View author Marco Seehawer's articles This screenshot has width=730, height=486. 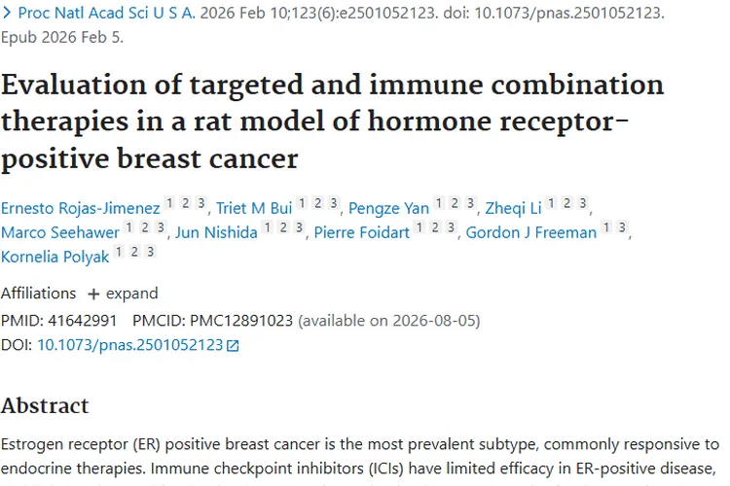click(60, 232)
